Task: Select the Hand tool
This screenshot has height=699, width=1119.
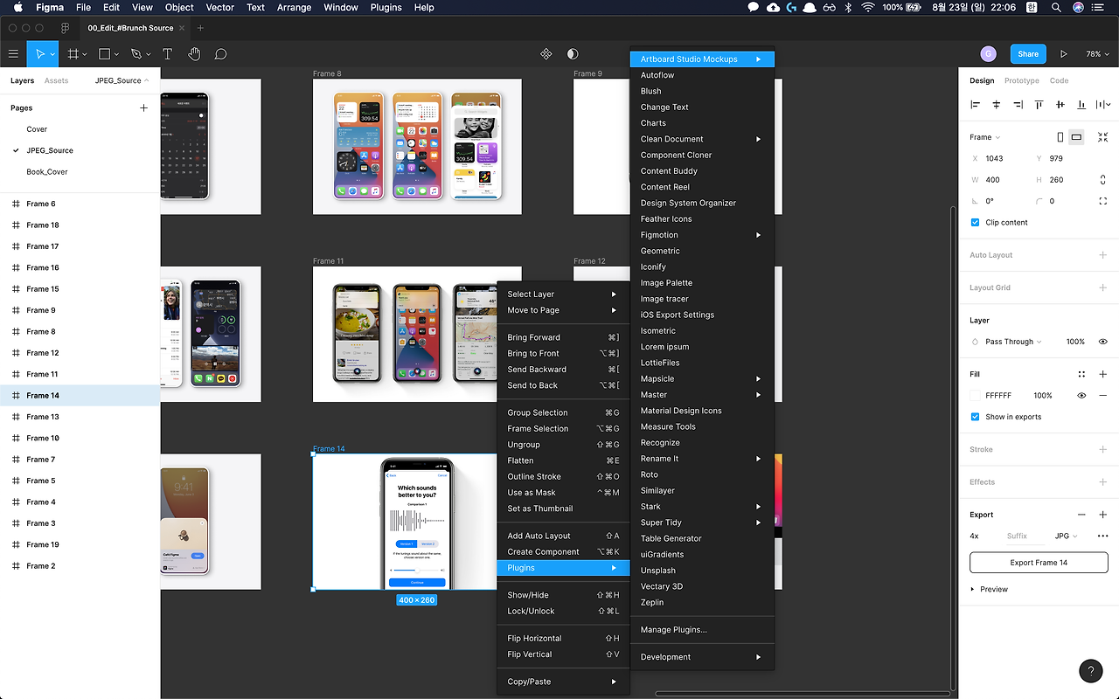Action: [x=194, y=54]
